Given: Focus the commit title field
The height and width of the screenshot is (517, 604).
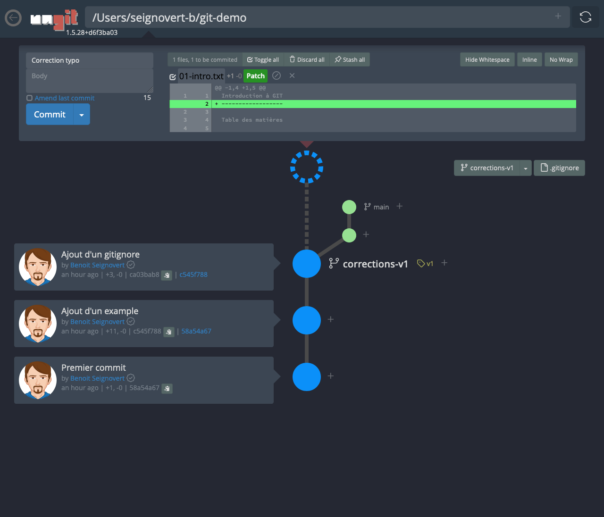Looking at the screenshot, I should pyautogui.click(x=90, y=60).
